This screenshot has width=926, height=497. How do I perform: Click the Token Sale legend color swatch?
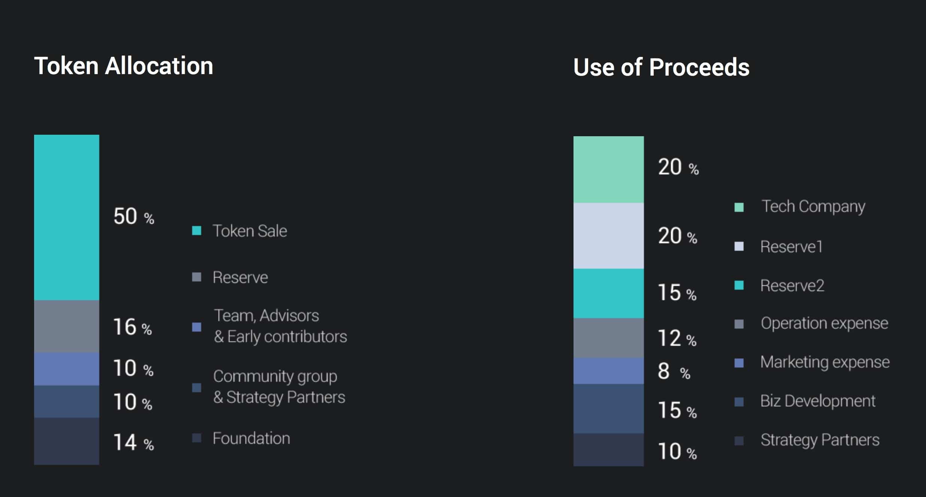pyautogui.click(x=197, y=231)
